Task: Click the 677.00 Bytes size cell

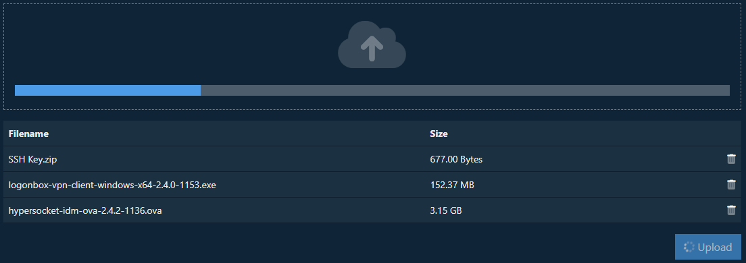Action: pos(456,160)
